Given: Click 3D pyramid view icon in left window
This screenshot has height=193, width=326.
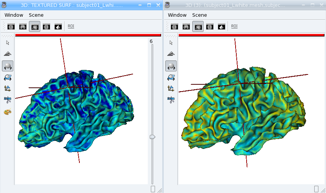Looking at the screenshot, I should 58,27.
